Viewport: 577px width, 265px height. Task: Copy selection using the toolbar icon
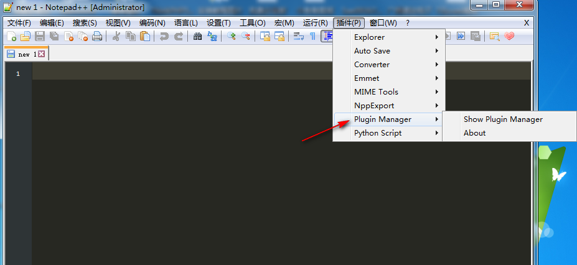pyautogui.click(x=131, y=36)
